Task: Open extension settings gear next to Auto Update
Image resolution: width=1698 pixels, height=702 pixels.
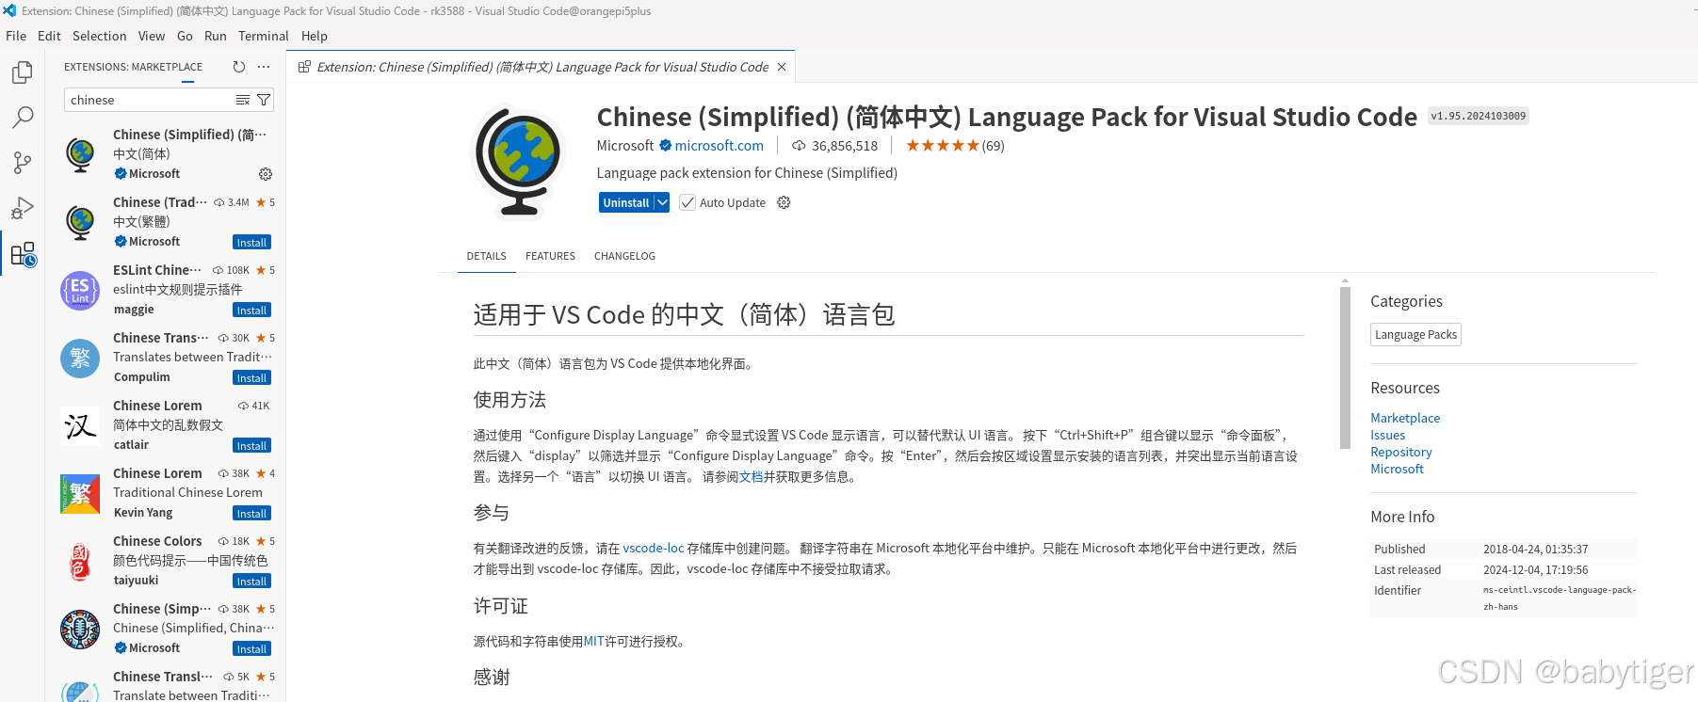Action: pyautogui.click(x=784, y=202)
